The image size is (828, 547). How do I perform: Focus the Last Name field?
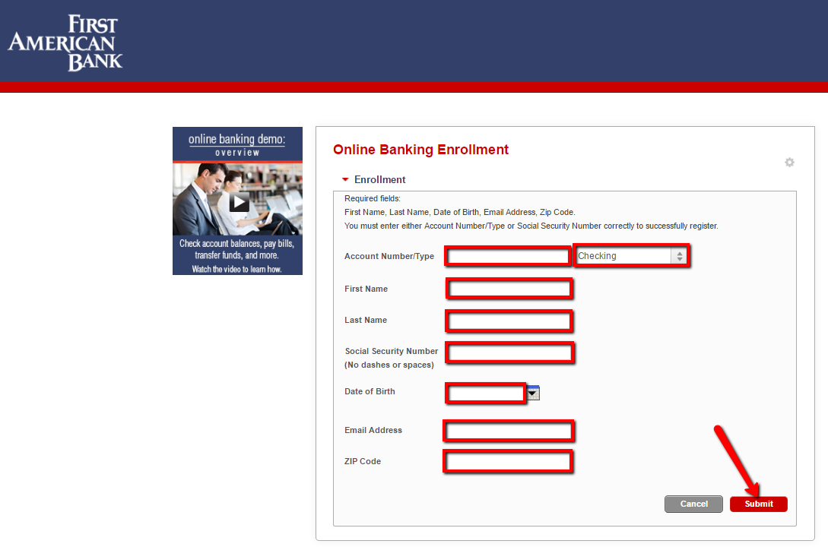509,321
